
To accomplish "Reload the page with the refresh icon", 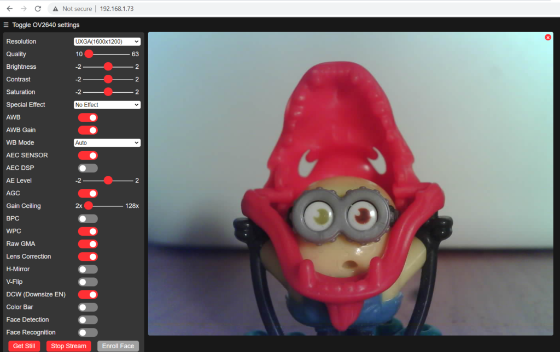I will pyautogui.click(x=38, y=9).
